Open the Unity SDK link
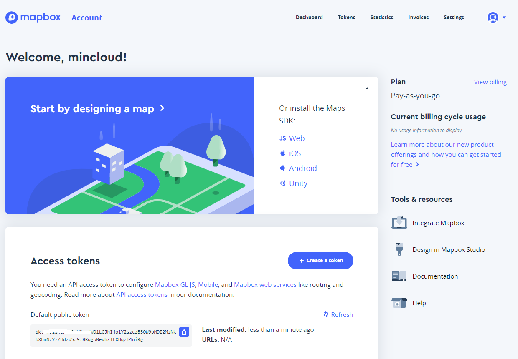Image resolution: width=518 pixels, height=359 pixels. [298, 183]
